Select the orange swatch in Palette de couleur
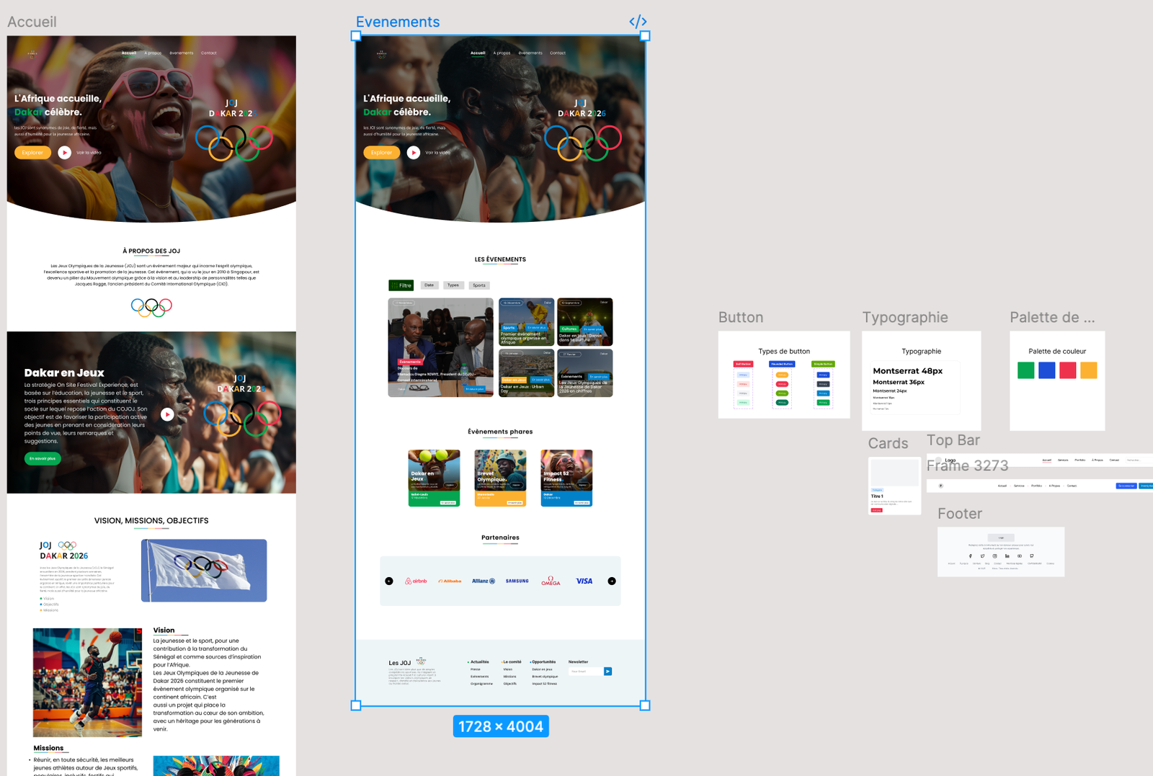The height and width of the screenshot is (776, 1153). pyautogui.click(x=1089, y=370)
